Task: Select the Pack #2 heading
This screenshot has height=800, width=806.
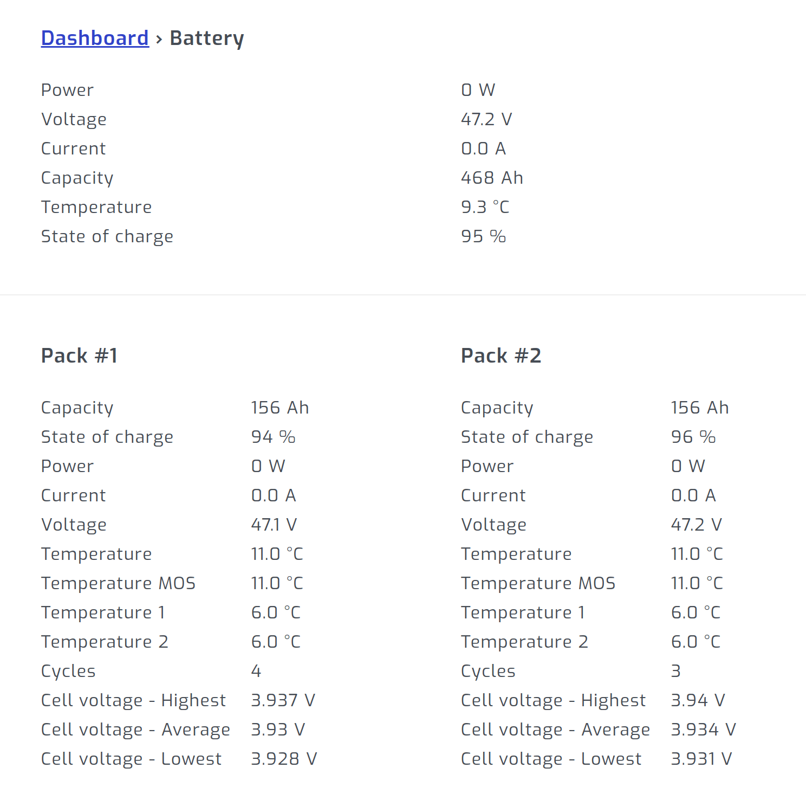Action: pyautogui.click(x=501, y=355)
